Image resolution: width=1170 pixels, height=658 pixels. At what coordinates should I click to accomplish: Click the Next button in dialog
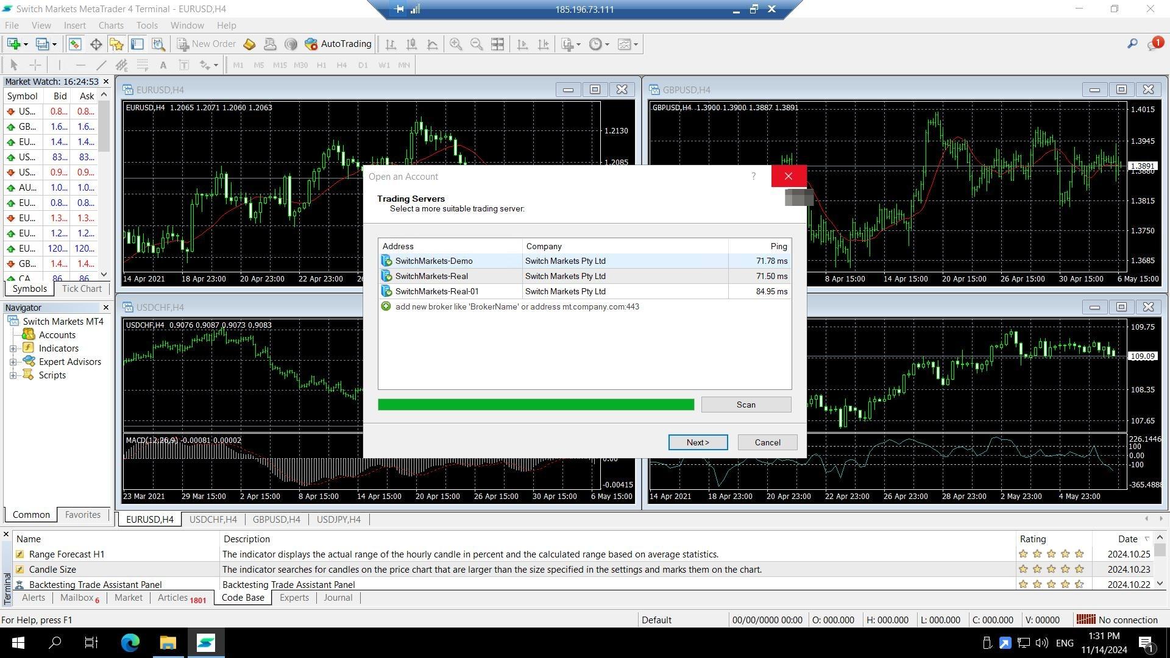pos(698,442)
